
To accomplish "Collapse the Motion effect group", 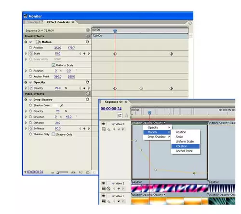I will point(30,42).
